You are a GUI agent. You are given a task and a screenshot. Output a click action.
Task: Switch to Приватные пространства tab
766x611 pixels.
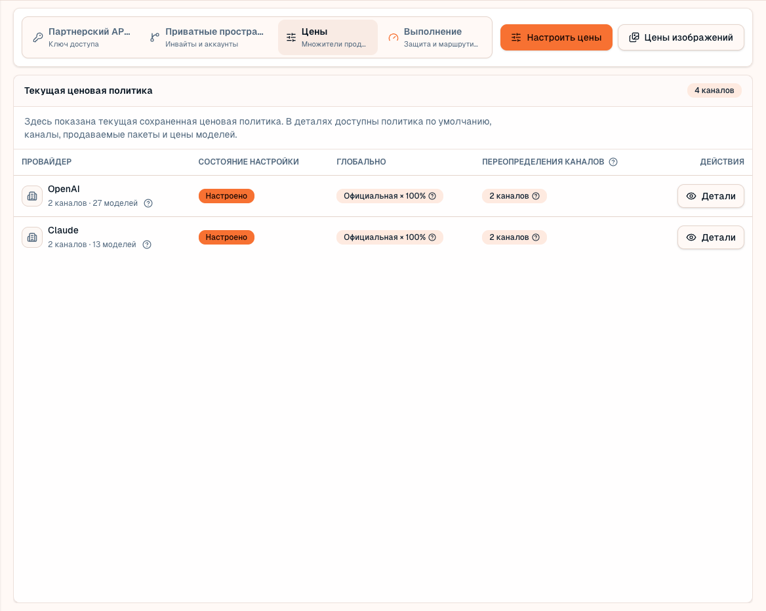tap(208, 37)
